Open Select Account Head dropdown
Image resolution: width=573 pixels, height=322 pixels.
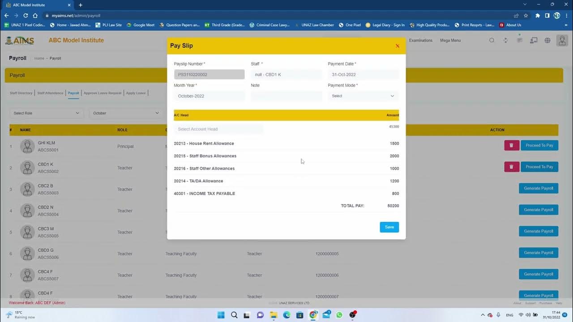click(218, 129)
